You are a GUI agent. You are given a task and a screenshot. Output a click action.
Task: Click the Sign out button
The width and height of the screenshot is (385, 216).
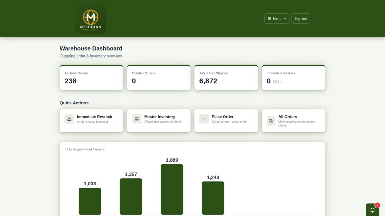(301, 18)
